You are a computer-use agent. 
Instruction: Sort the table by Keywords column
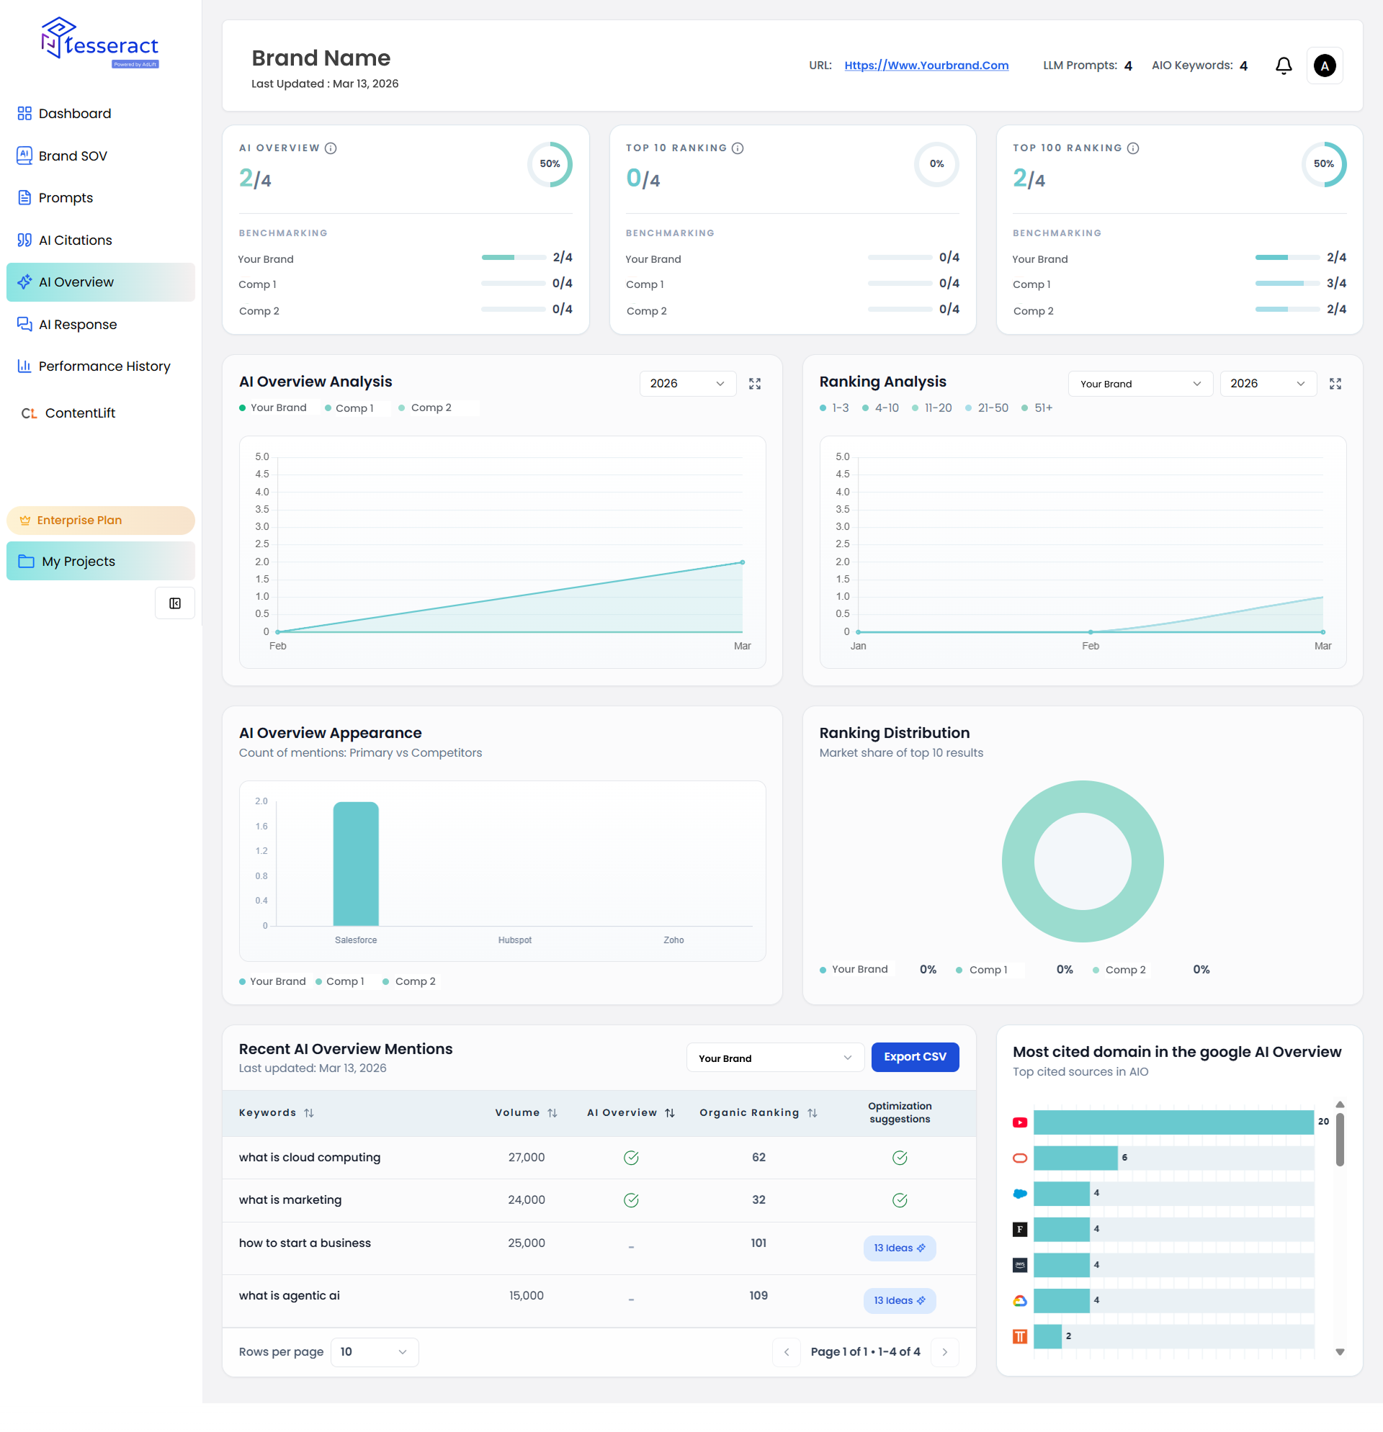[x=309, y=1113]
